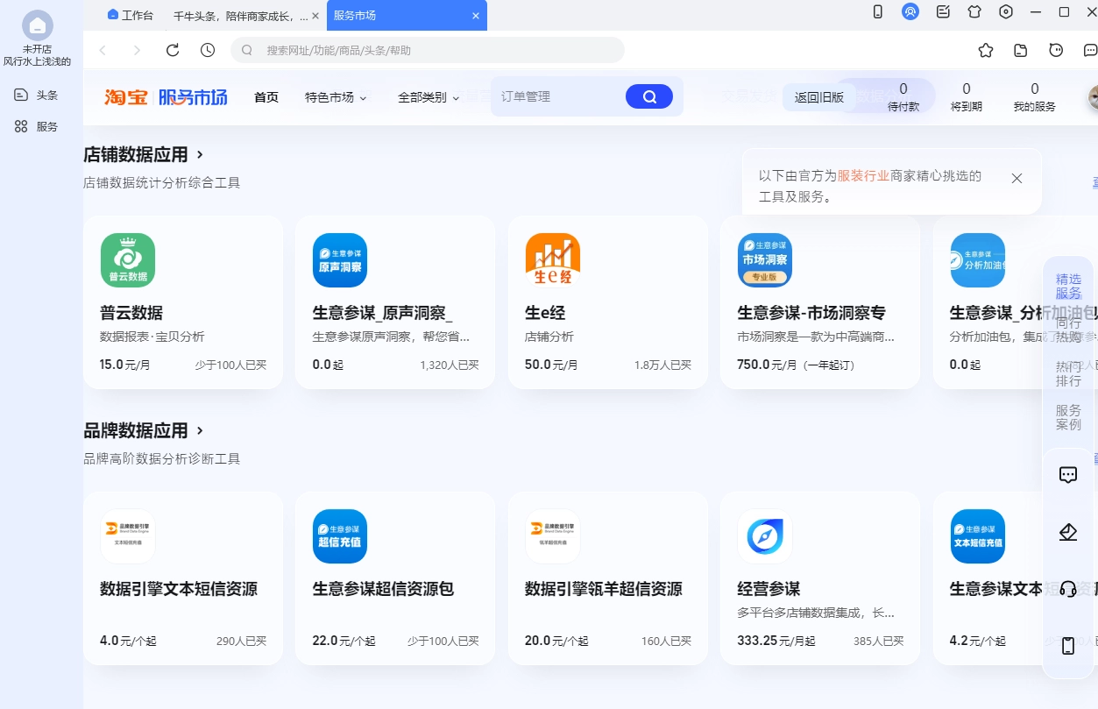Open the headset customer service icon
Viewport: 1098px width, 709px height.
coord(1067,588)
